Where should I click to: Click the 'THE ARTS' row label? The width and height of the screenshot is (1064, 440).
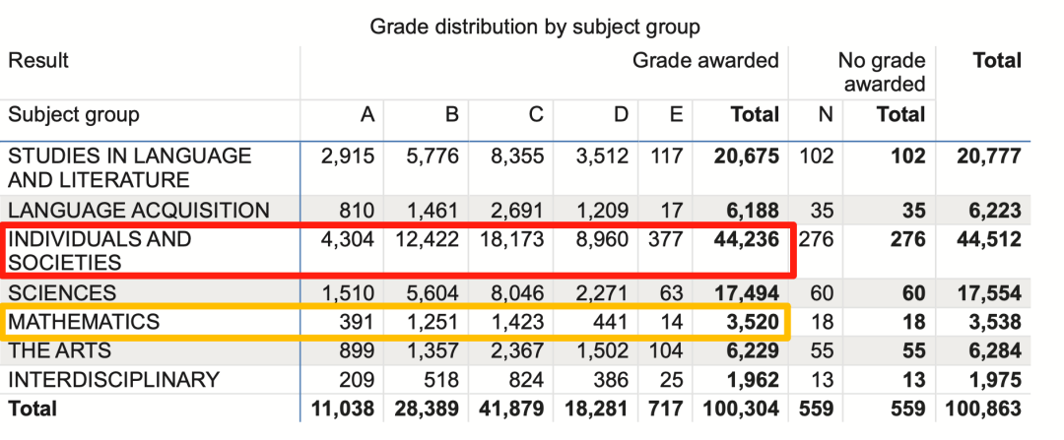pos(59,351)
